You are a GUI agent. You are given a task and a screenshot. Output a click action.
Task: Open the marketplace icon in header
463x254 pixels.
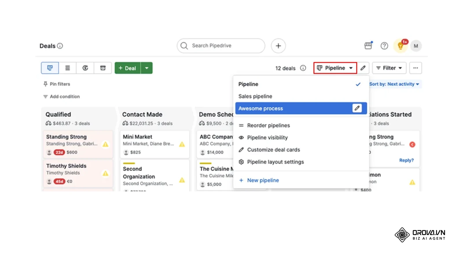368,45
